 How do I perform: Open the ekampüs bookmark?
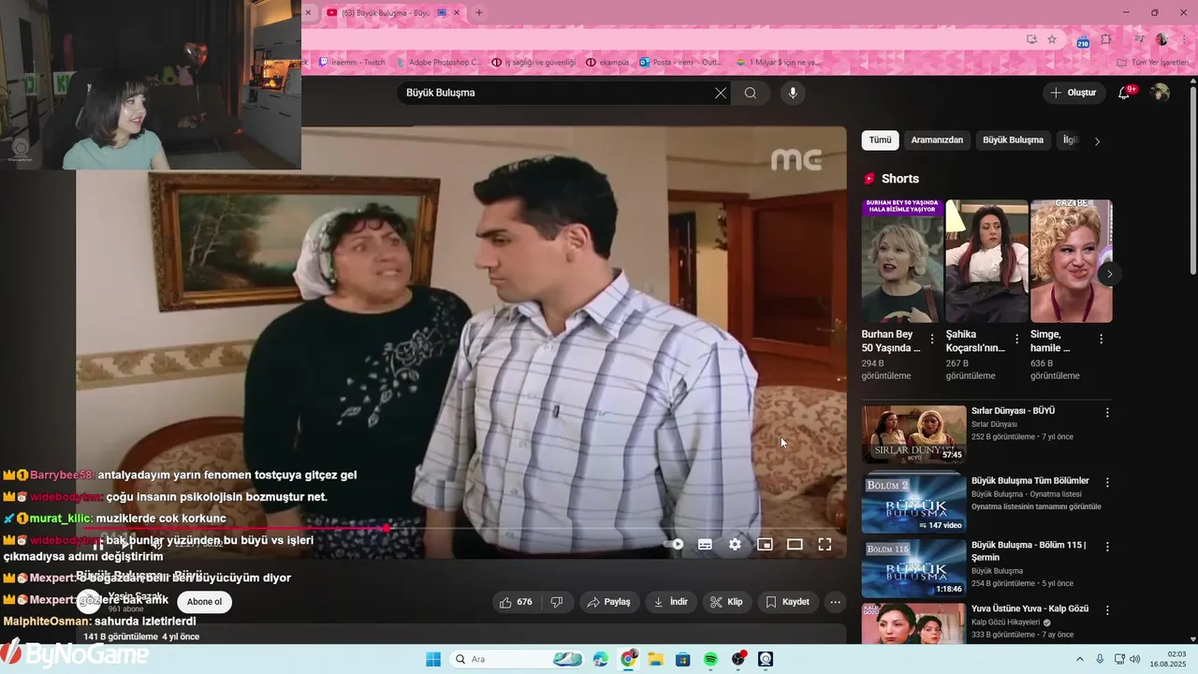pyautogui.click(x=608, y=63)
